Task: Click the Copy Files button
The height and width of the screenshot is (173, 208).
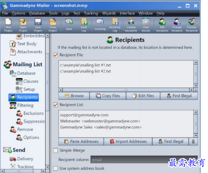Action: click(108, 96)
